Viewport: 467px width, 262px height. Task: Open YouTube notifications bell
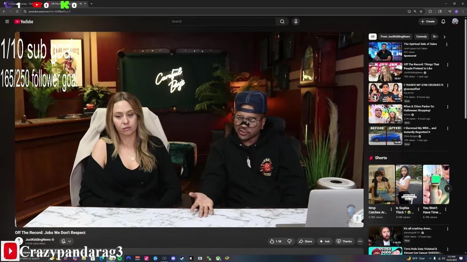coord(443,21)
